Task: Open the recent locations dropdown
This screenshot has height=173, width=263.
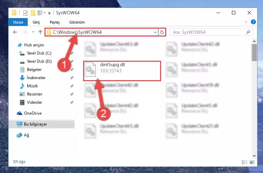Action: (x=33, y=32)
